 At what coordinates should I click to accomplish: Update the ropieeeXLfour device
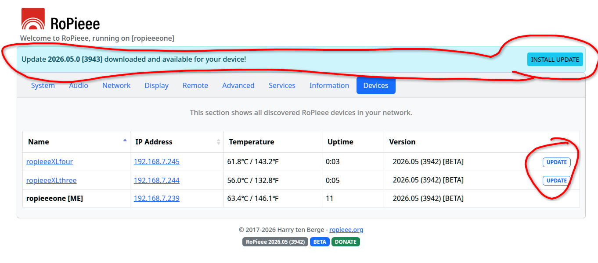556,162
